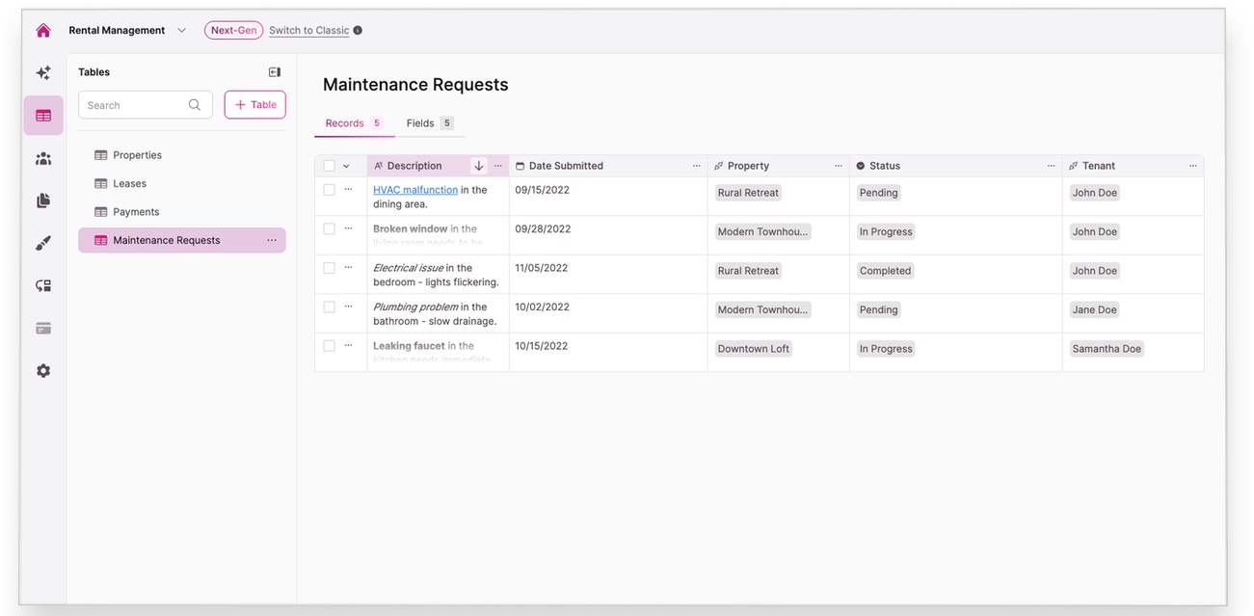
Task: Click the sort arrow in Description column
Action: click(x=479, y=166)
